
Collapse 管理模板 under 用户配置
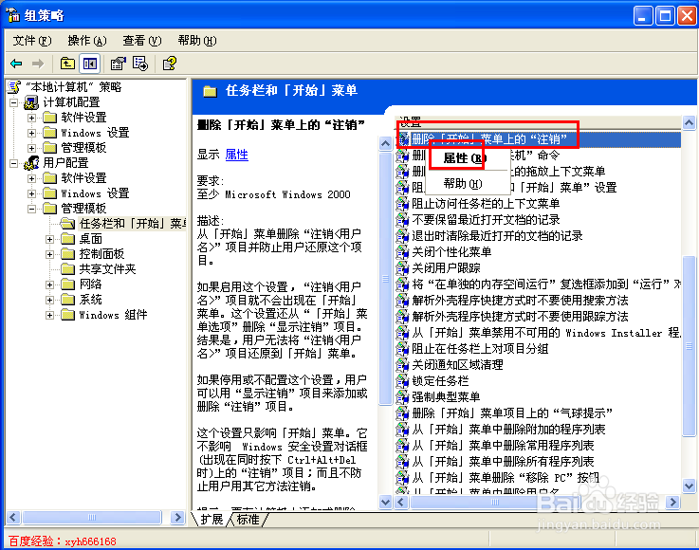click(31, 209)
